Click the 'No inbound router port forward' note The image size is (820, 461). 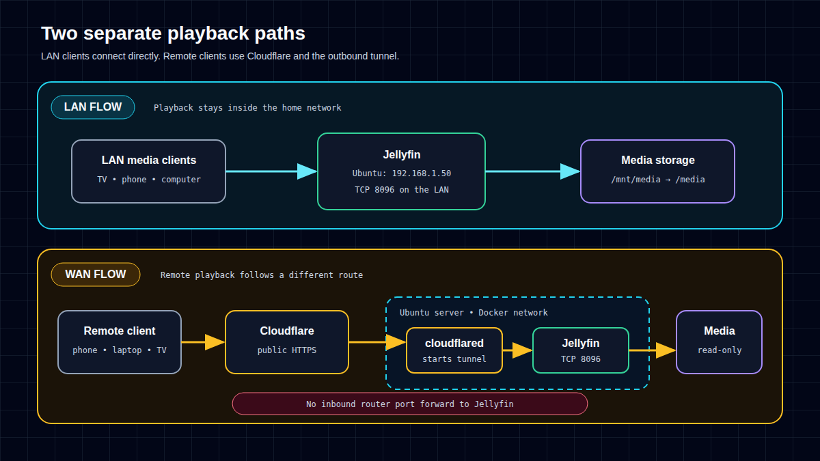410,404
